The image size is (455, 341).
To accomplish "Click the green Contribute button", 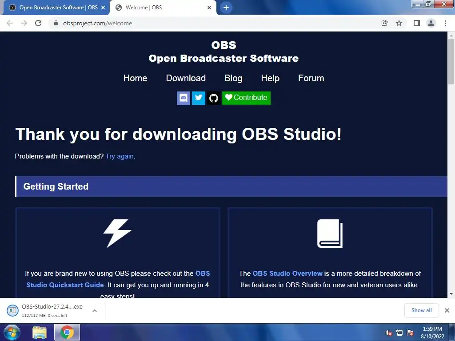I will click(246, 98).
